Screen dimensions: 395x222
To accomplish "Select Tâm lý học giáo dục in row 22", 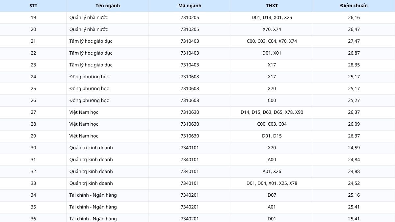I will [x=91, y=53].
